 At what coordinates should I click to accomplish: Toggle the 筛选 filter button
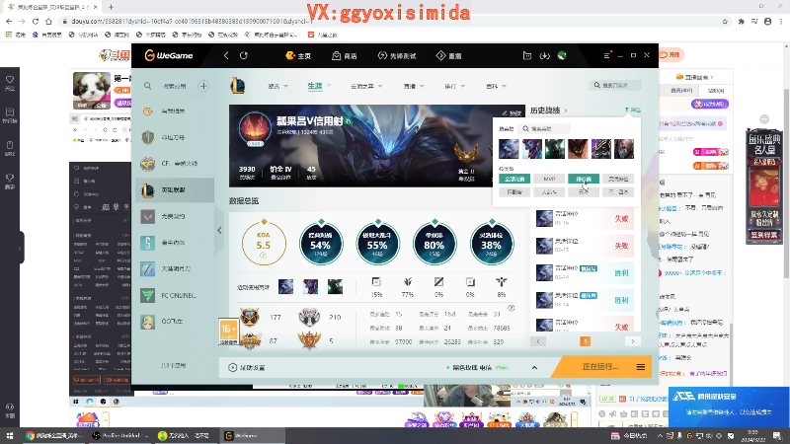click(x=632, y=110)
